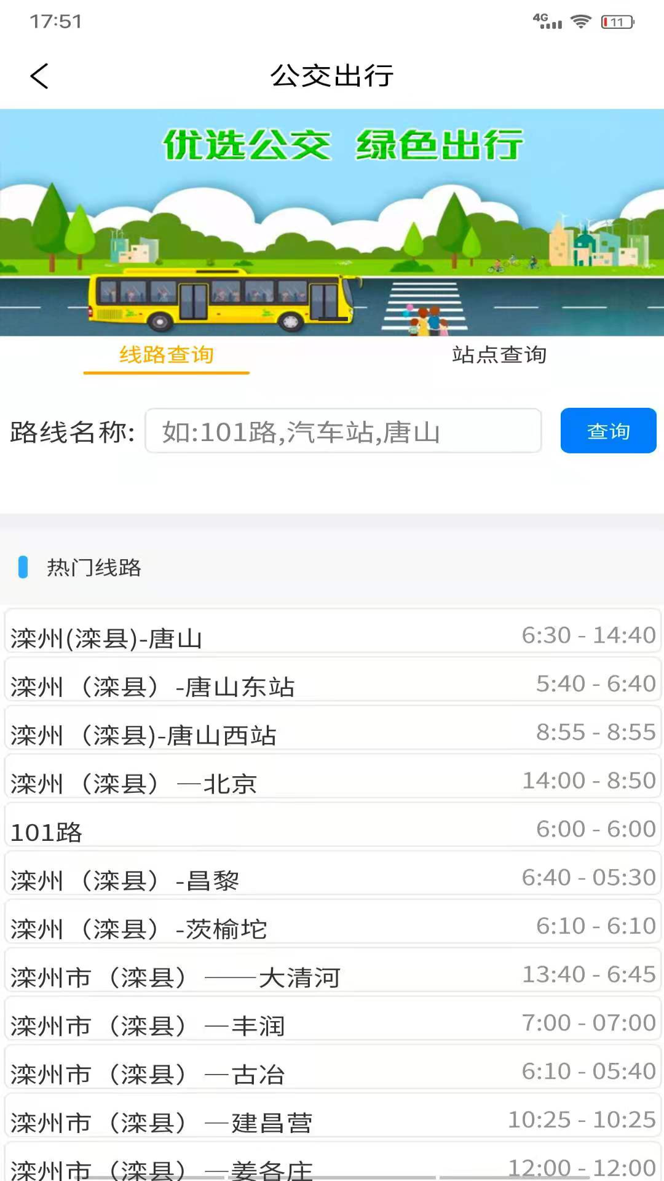
Task: Select the 建昌营 route entry
Action: coord(332,1119)
